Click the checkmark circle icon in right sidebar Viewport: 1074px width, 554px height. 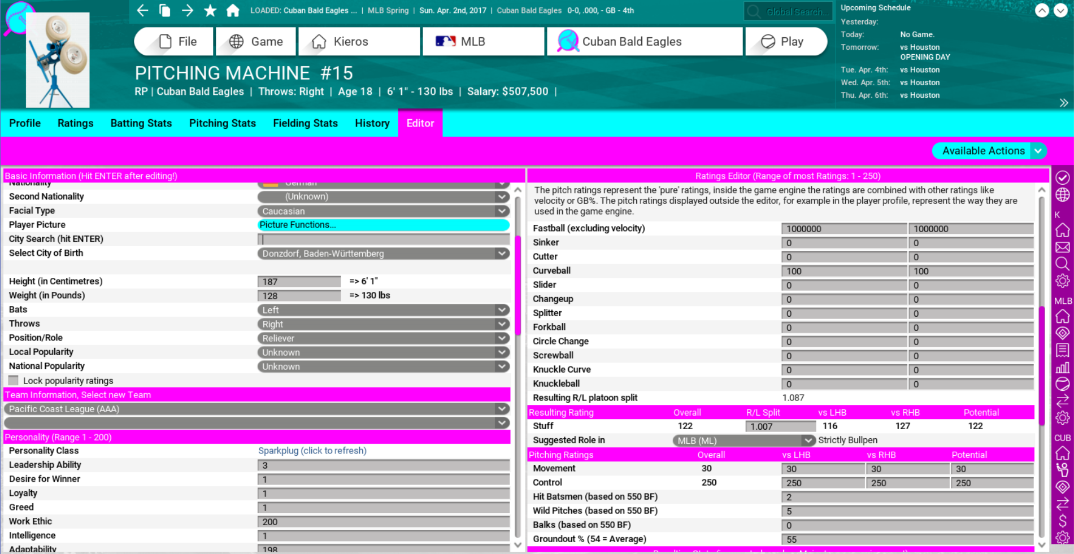1062,177
